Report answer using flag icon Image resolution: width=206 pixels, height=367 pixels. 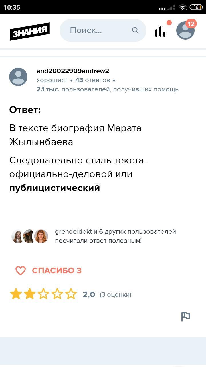[186, 317]
